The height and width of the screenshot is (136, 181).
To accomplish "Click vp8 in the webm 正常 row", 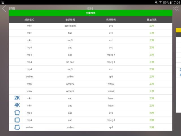I will click(x=111, y=76).
